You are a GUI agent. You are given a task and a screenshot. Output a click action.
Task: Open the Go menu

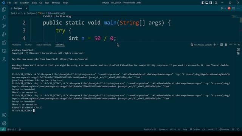click(x=41, y=3)
